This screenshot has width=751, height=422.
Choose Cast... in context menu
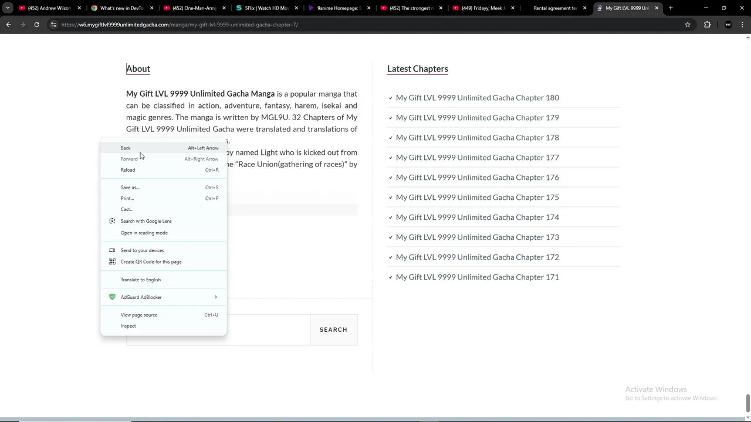point(164,209)
